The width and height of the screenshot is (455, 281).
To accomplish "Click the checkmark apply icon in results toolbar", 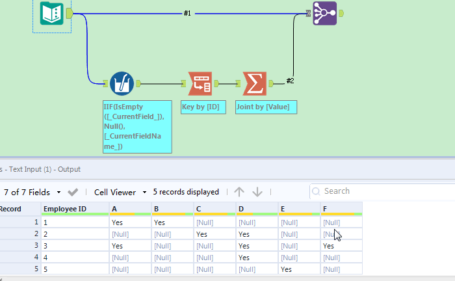I will point(73,192).
